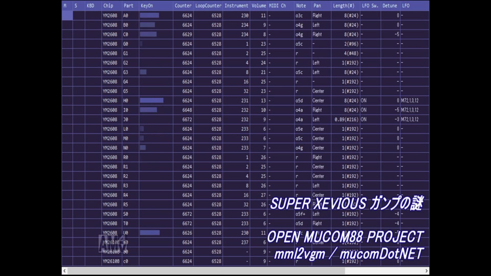491x276 pixels.
Task: Toggle the KBD cell for part C0
Action: pos(93,34)
